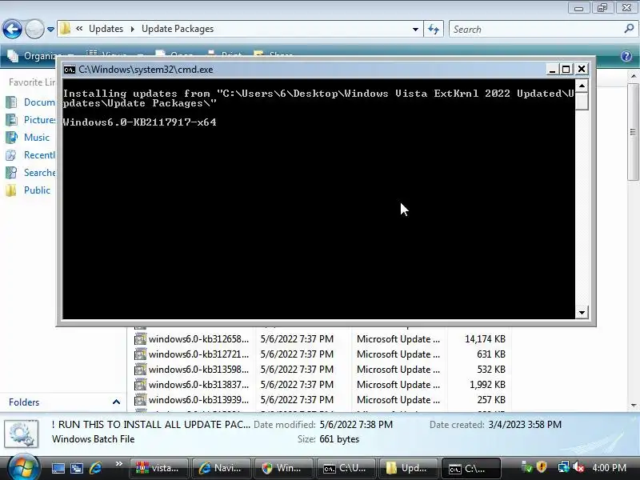The width and height of the screenshot is (640, 480).
Task: Click the Explorer Back navigation arrow
Action: pyautogui.click(x=12, y=30)
